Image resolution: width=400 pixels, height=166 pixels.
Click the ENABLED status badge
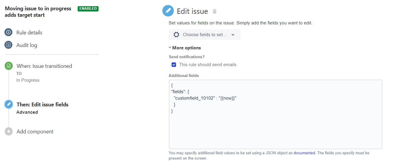coord(88,9)
